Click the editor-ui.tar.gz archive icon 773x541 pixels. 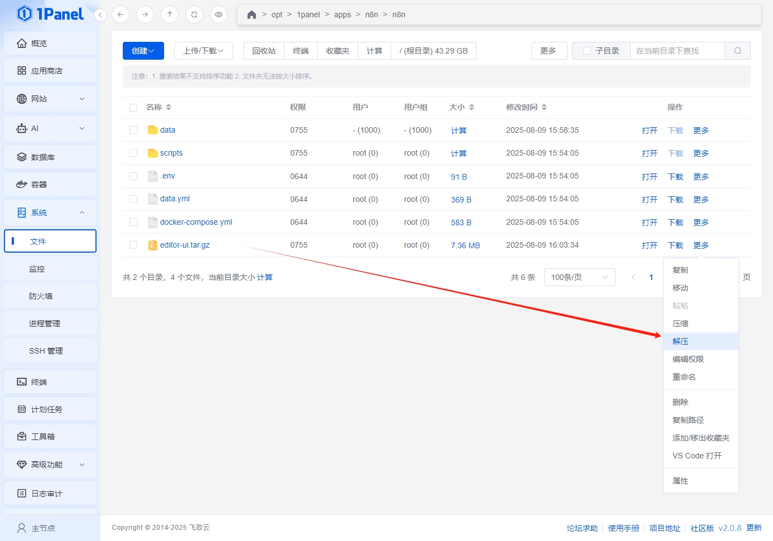[152, 245]
